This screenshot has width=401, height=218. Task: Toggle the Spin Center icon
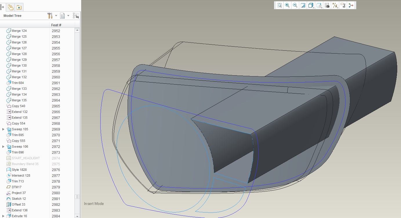351,5
